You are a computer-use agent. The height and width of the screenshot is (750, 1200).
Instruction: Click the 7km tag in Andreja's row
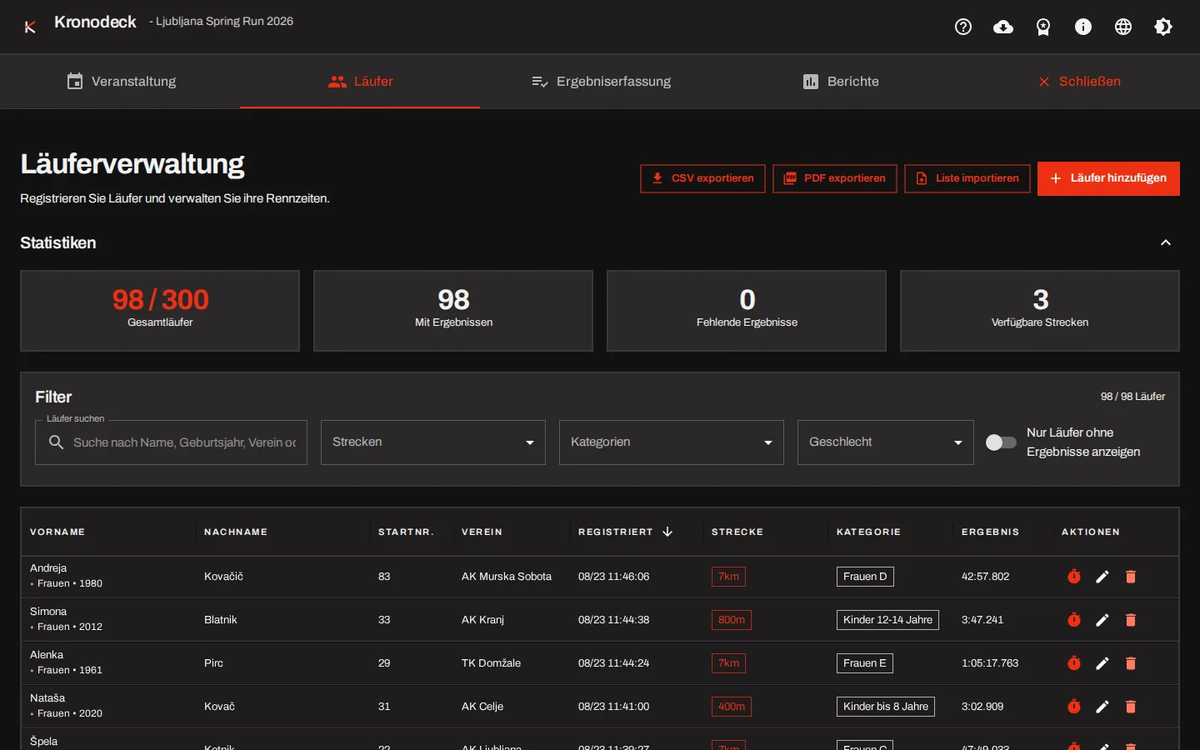coord(728,577)
